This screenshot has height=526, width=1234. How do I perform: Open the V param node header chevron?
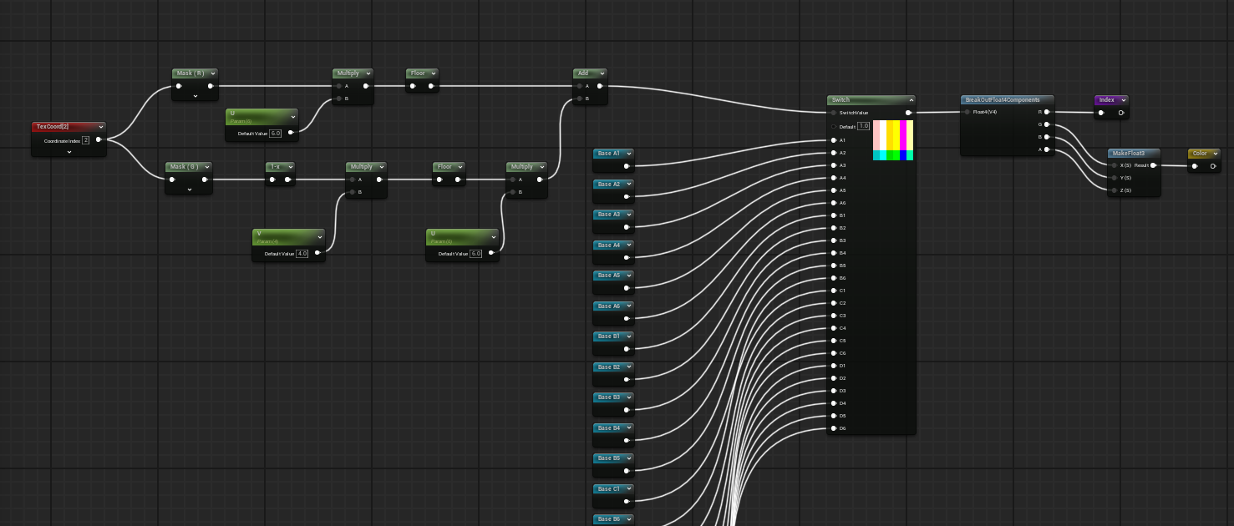319,236
